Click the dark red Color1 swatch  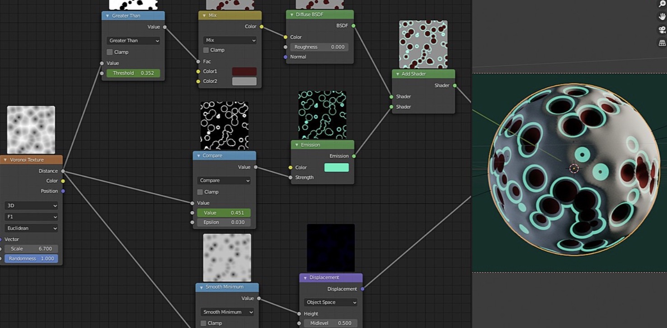coord(244,71)
